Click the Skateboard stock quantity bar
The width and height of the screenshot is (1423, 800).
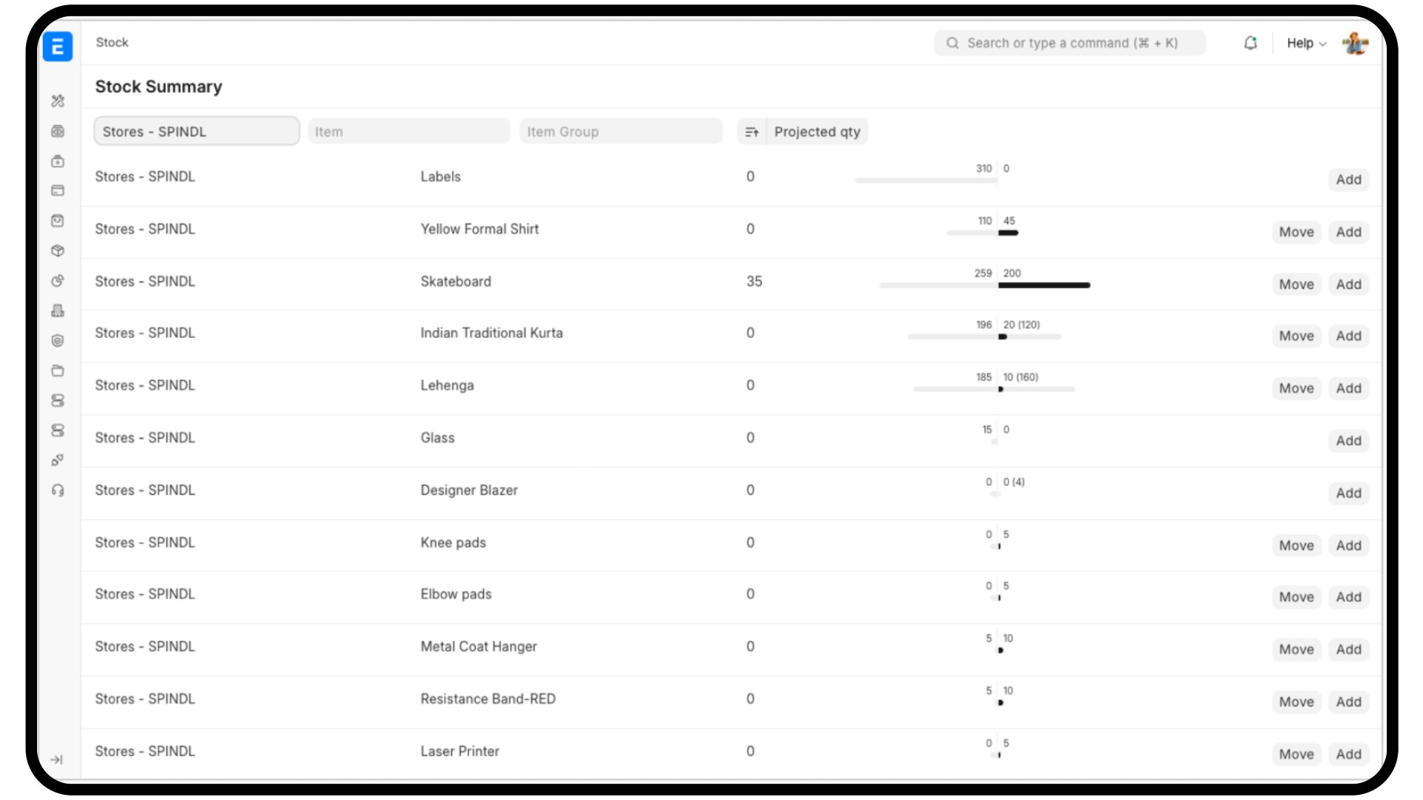(x=1044, y=285)
